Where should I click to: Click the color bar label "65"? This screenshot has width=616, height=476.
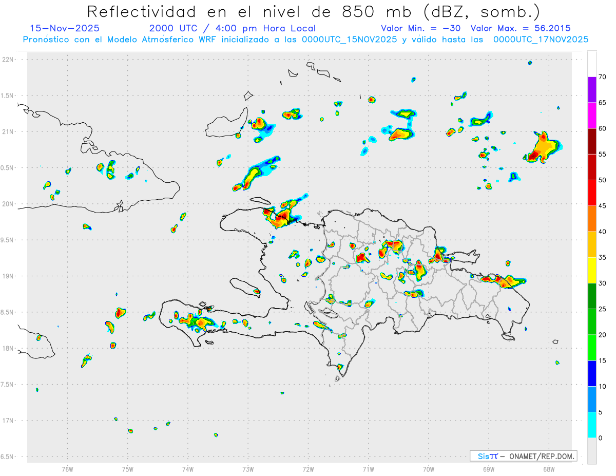(x=603, y=103)
